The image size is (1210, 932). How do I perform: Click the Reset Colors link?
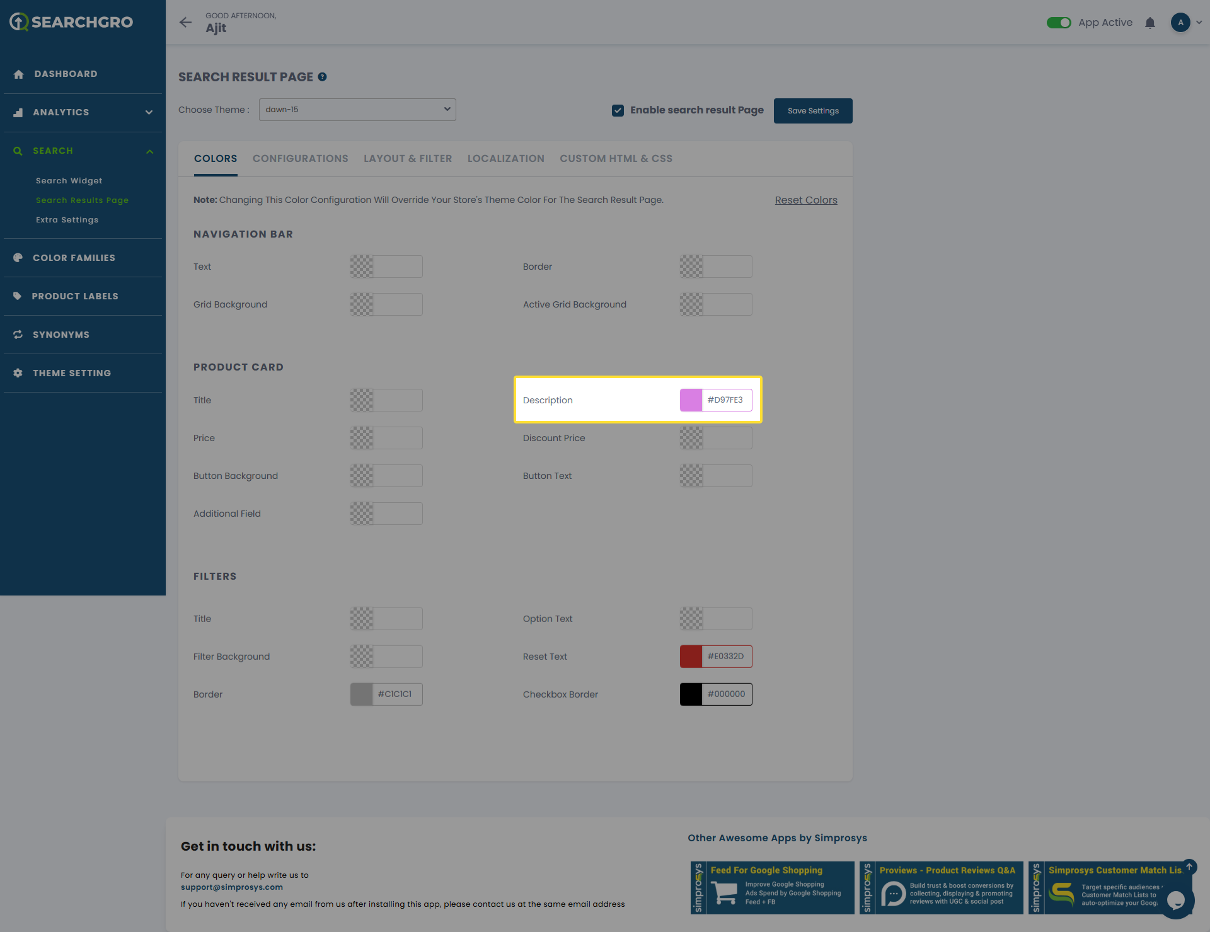pyautogui.click(x=805, y=200)
